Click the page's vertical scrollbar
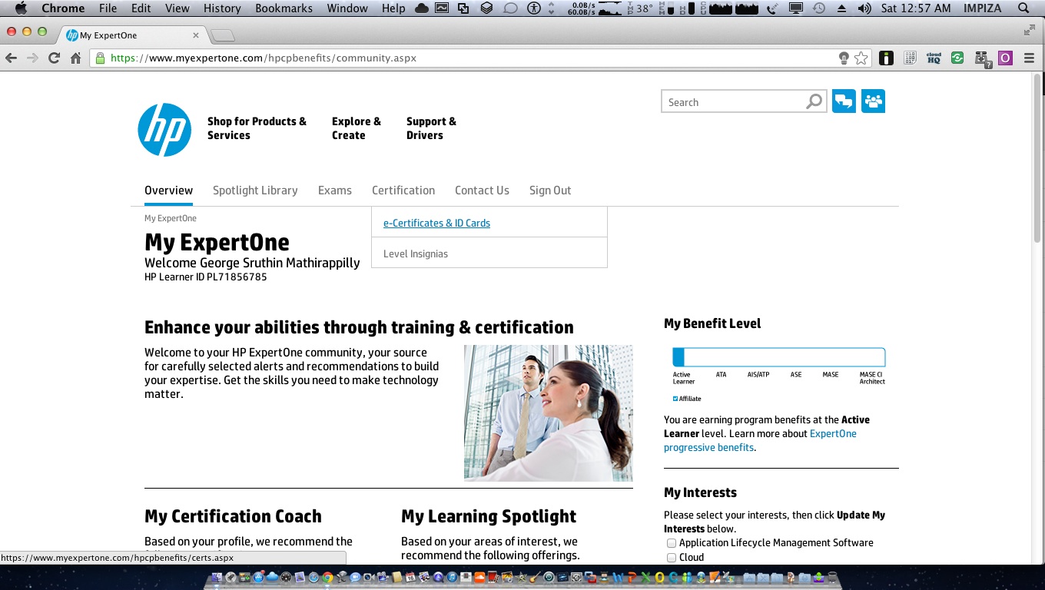The width and height of the screenshot is (1045, 590). [1037, 159]
